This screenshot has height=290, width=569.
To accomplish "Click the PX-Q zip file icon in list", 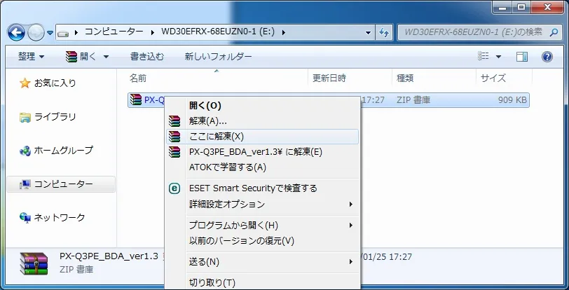I will 136,99.
